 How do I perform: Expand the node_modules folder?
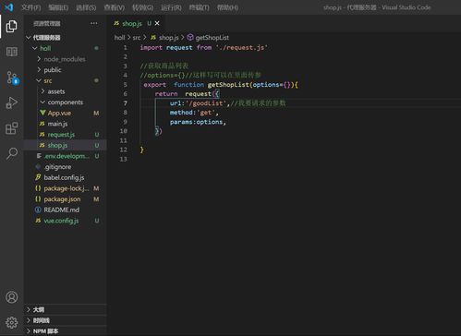[66, 59]
